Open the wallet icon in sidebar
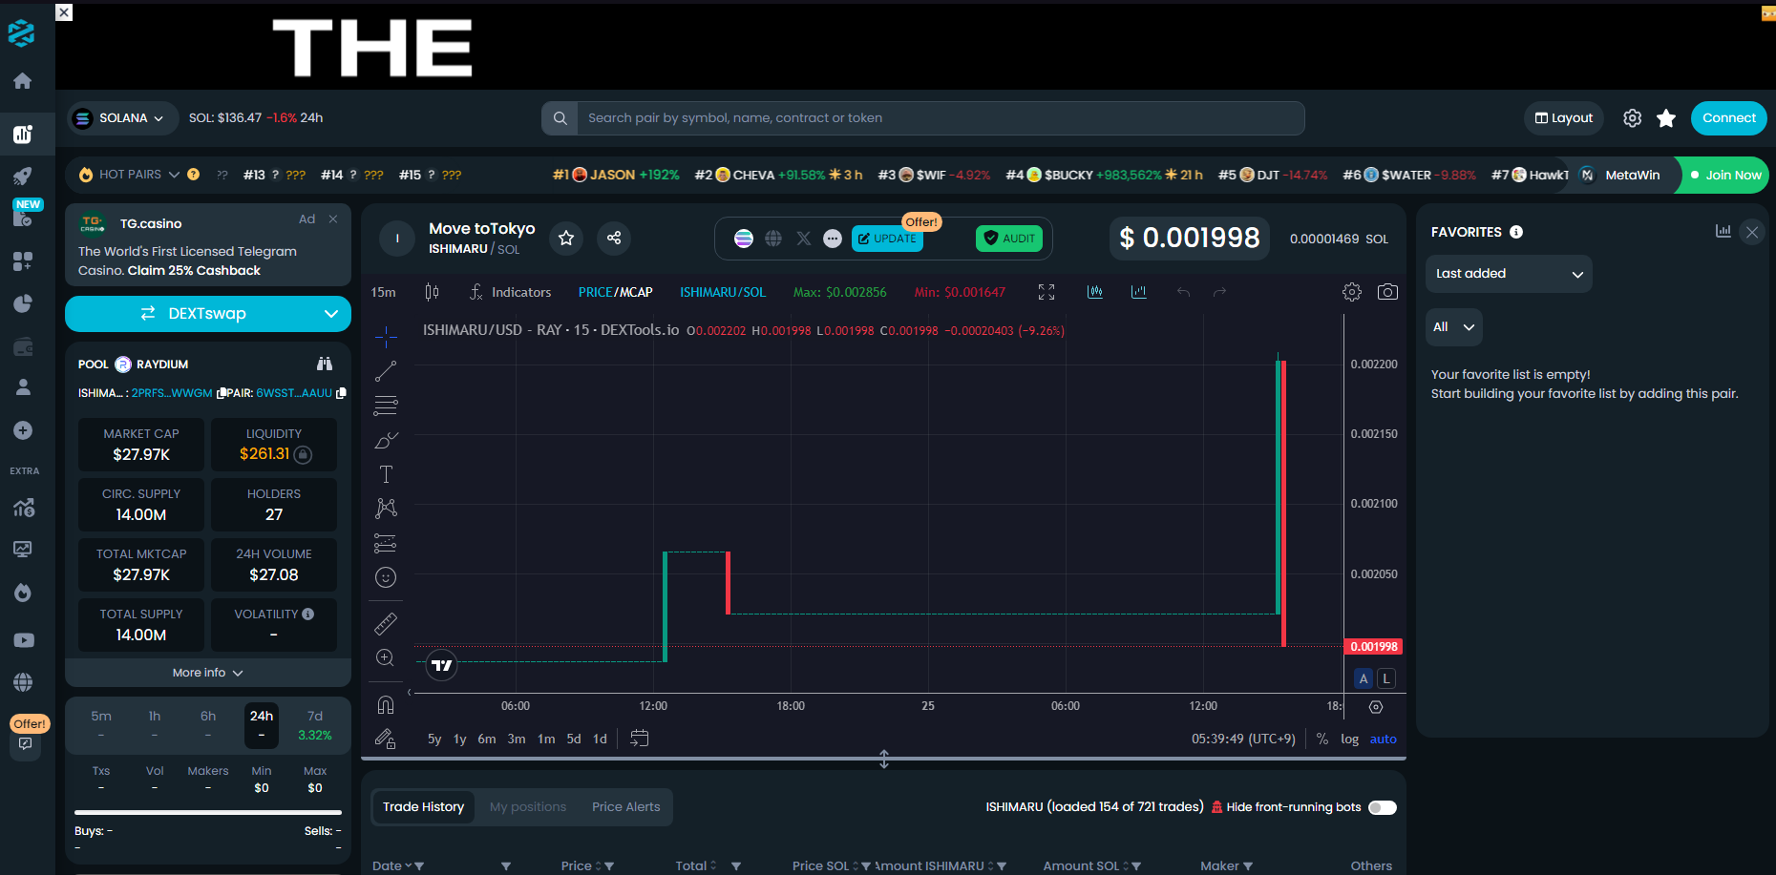Image resolution: width=1776 pixels, height=875 pixels. coord(23,346)
